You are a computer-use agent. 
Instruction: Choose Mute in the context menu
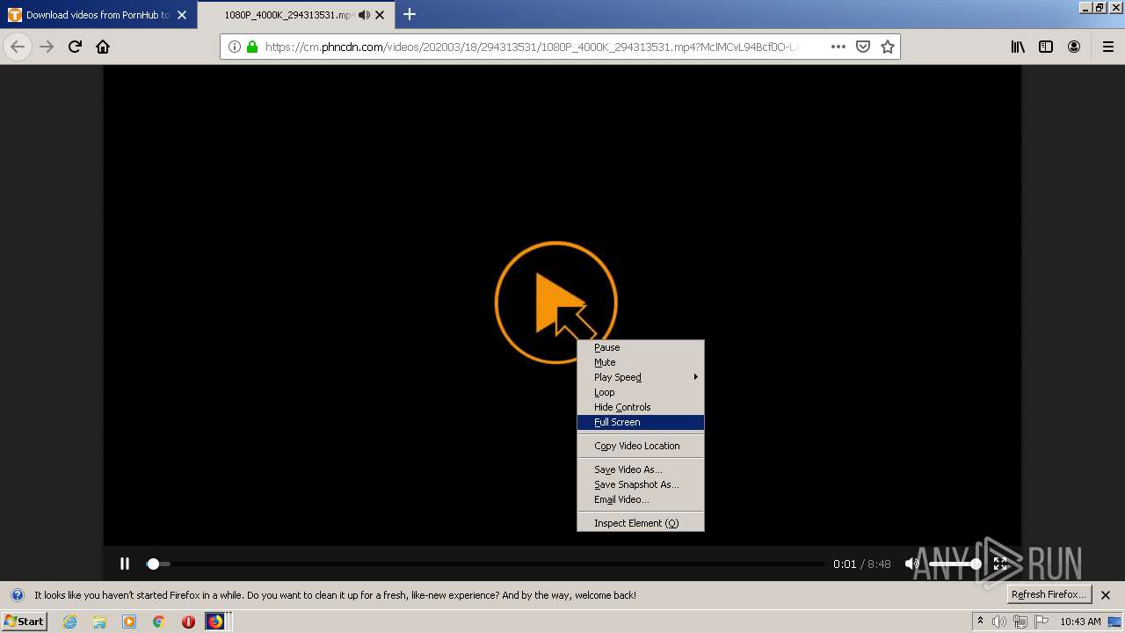(x=640, y=362)
